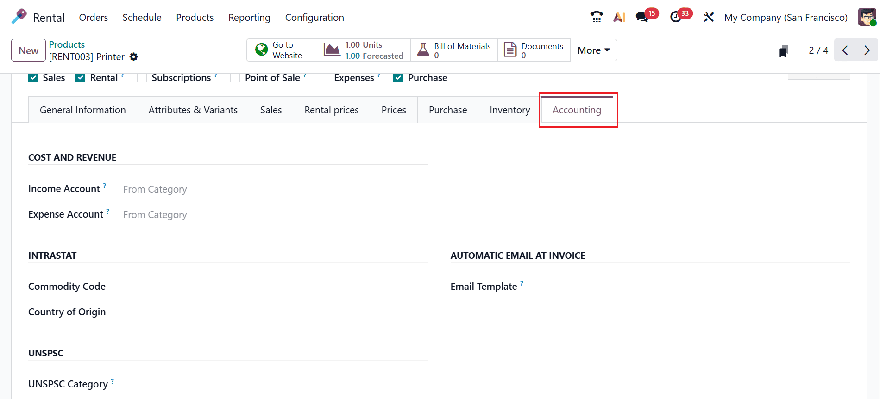Click the Country of Origin field
Screen dimensions: 880x399
pyautogui.click(x=276, y=312)
